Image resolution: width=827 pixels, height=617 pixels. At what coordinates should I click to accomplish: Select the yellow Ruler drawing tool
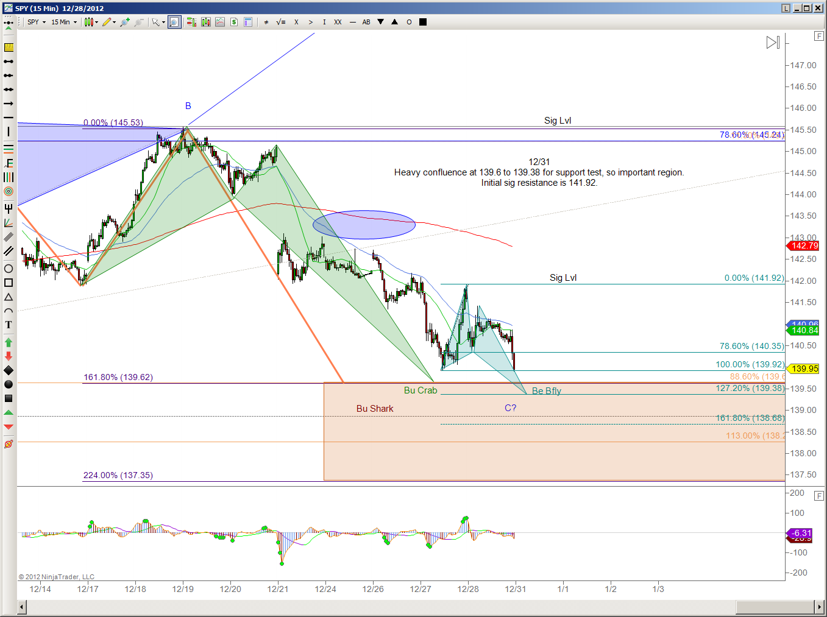pyautogui.click(x=9, y=48)
